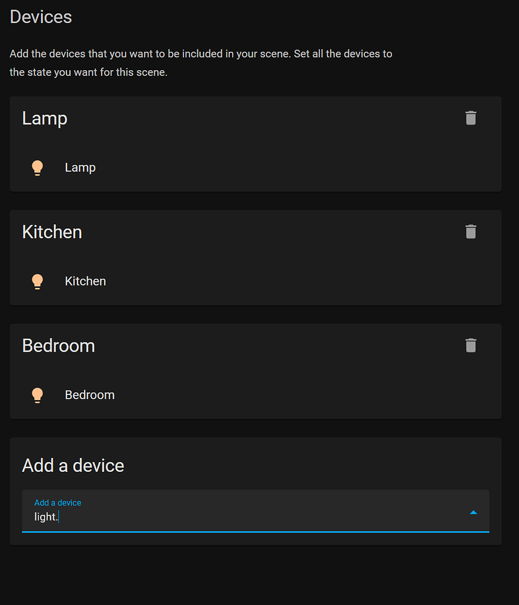Click the Bedroom card title
This screenshot has width=519, height=605.
(58, 346)
